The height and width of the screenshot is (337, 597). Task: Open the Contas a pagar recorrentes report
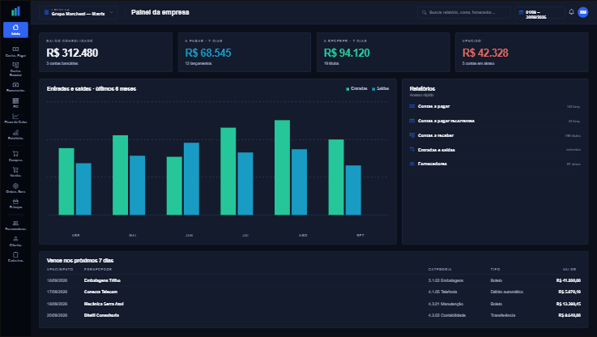click(x=495, y=121)
